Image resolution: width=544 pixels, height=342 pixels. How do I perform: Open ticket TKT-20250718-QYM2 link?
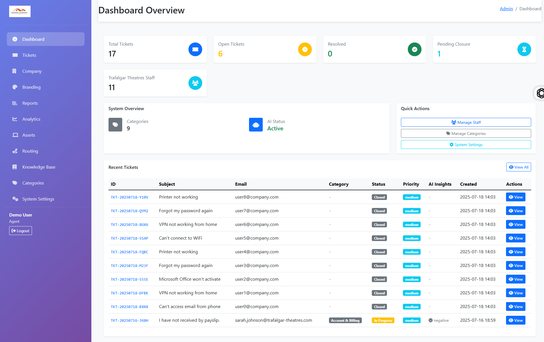(129, 211)
